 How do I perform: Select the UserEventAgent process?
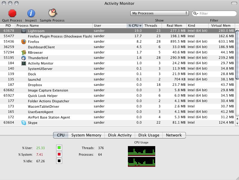coord(117,112)
